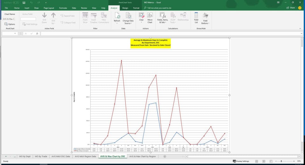The width and height of the screenshot is (305, 165).
Task: Click the Move Chart icon
Action: 150,16
